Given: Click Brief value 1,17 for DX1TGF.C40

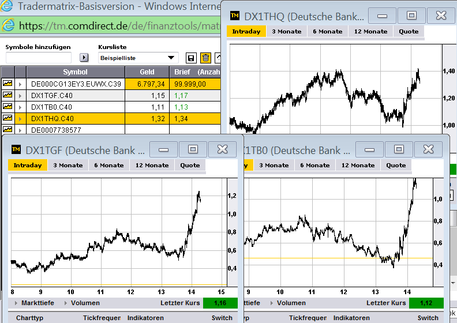Looking at the screenshot, I should click(x=195, y=96).
